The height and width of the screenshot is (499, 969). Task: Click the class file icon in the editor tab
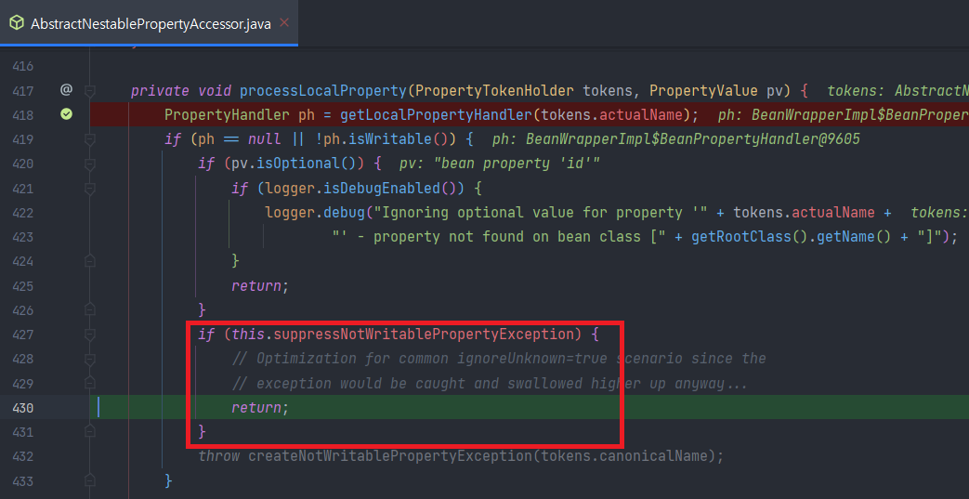click(x=17, y=23)
